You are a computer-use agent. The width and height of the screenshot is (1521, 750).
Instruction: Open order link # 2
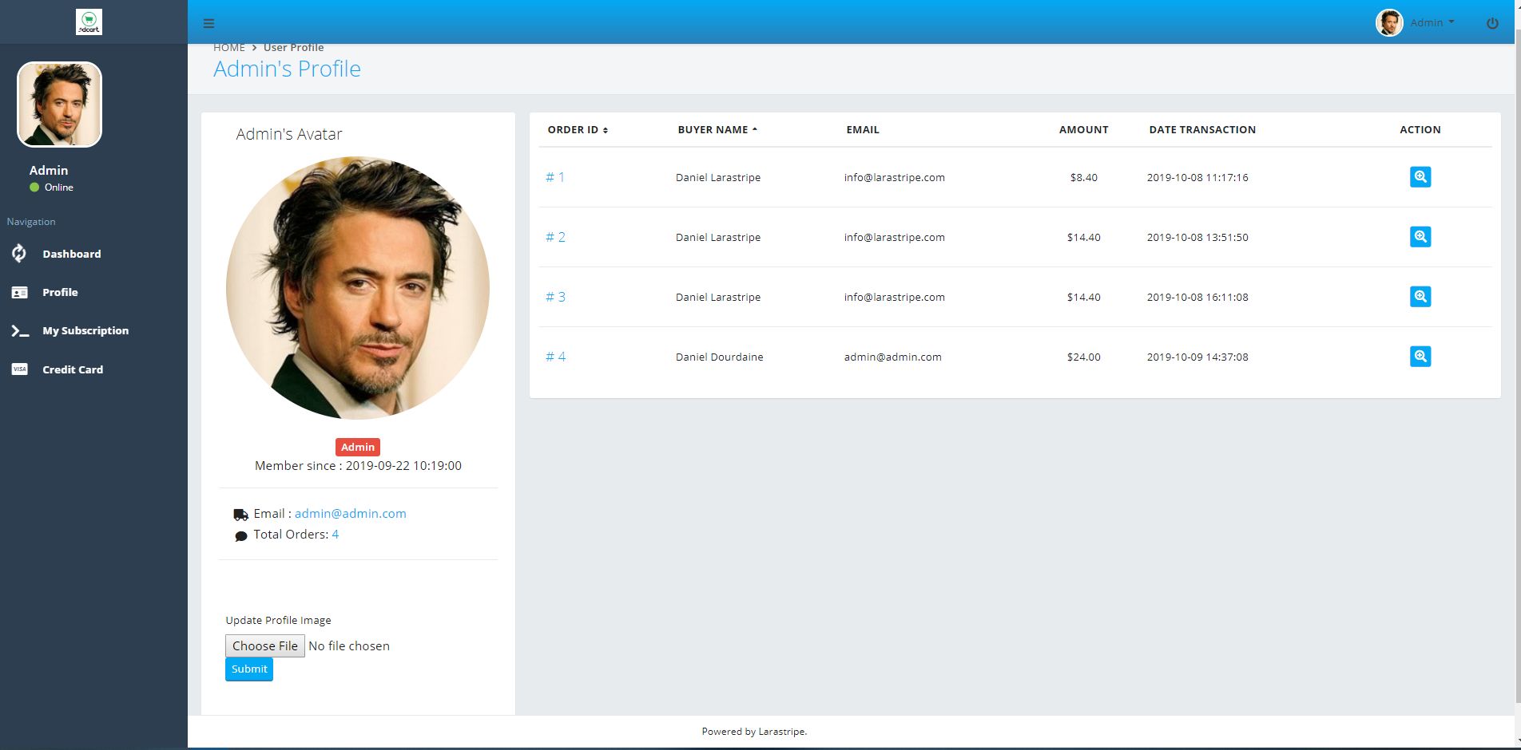(x=555, y=237)
